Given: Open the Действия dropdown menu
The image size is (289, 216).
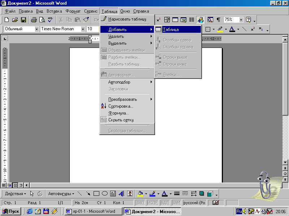Looking at the screenshot, I should [x=16, y=194].
